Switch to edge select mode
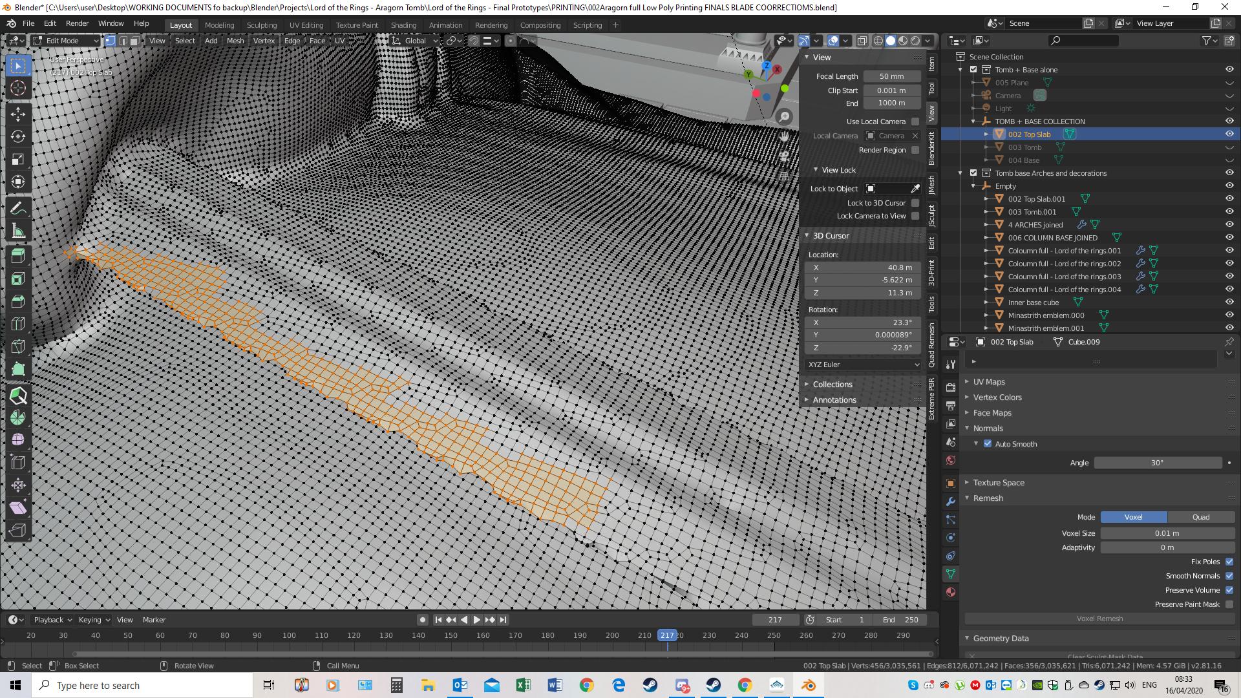This screenshot has height=698, width=1241. [122, 41]
